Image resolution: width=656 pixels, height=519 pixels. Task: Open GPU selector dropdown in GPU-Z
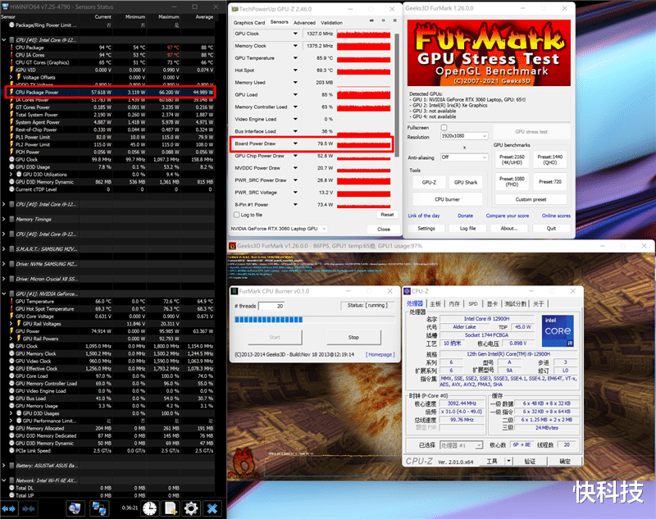324,229
